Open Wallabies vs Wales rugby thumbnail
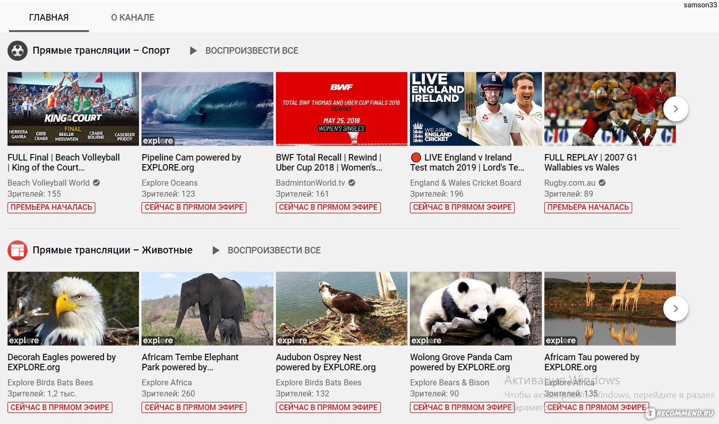This screenshot has width=719, height=424. tap(610, 109)
